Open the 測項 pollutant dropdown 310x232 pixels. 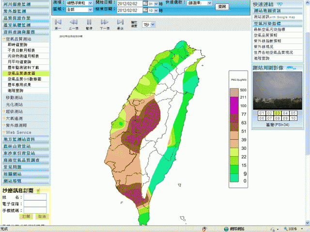(x=91, y=3)
